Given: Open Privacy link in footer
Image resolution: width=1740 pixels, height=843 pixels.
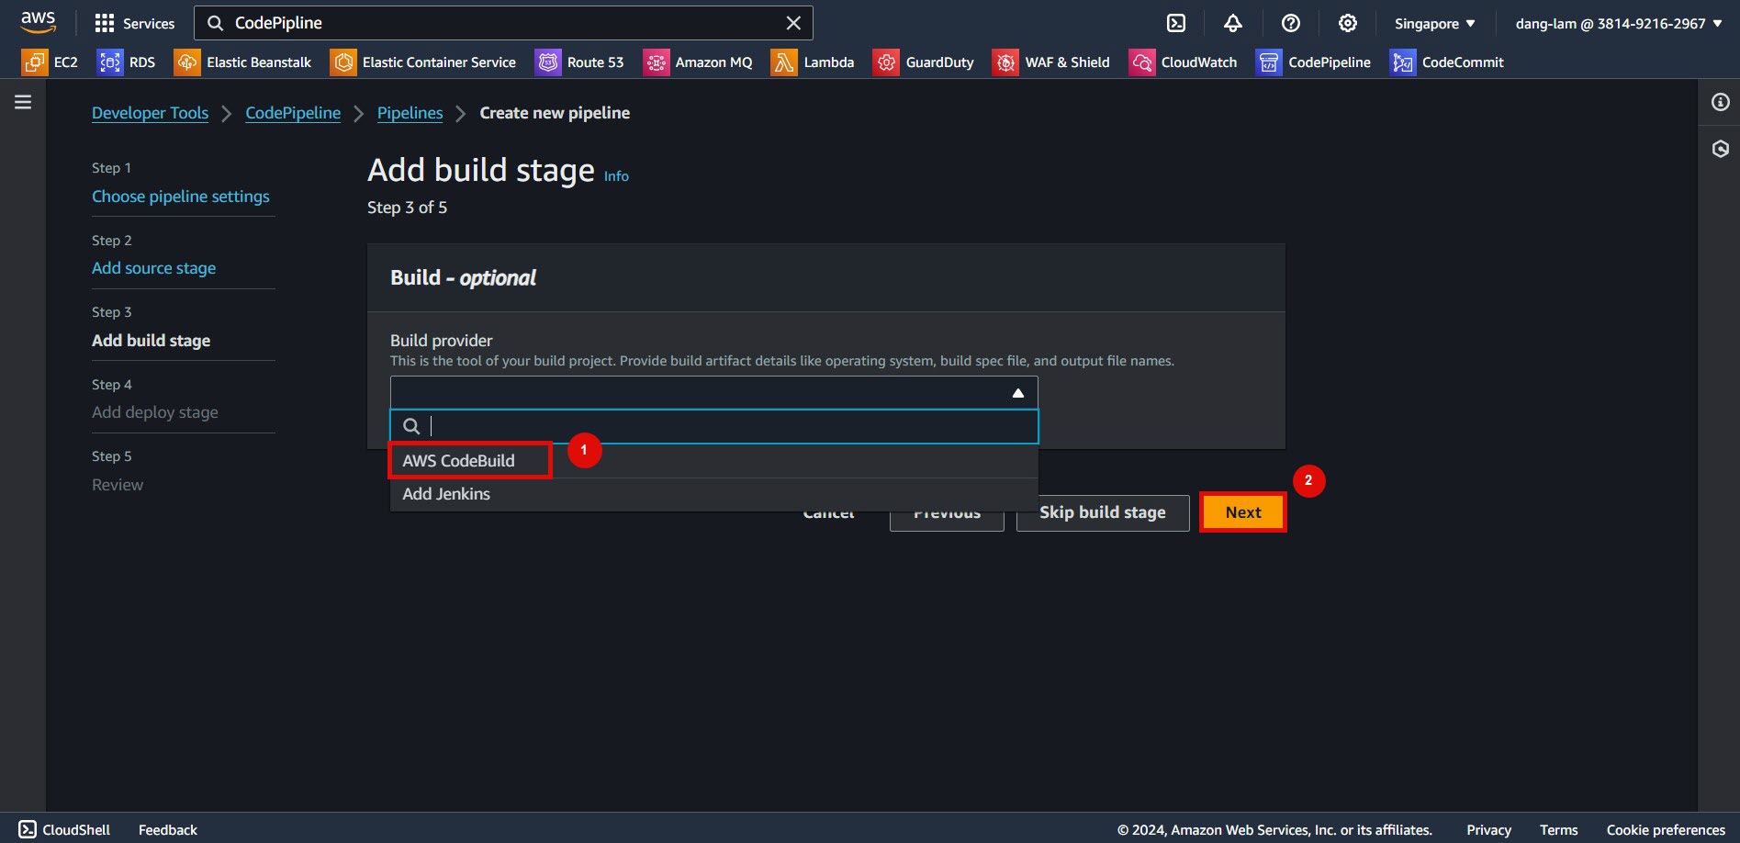Looking at the screenshot, I should [1488, 829].
